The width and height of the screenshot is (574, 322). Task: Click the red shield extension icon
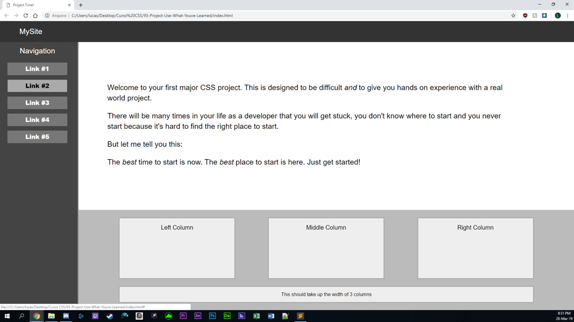(x=525, y=15)
